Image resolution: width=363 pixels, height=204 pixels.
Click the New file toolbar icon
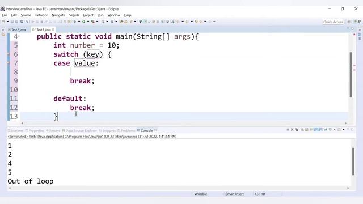[3, 22]
